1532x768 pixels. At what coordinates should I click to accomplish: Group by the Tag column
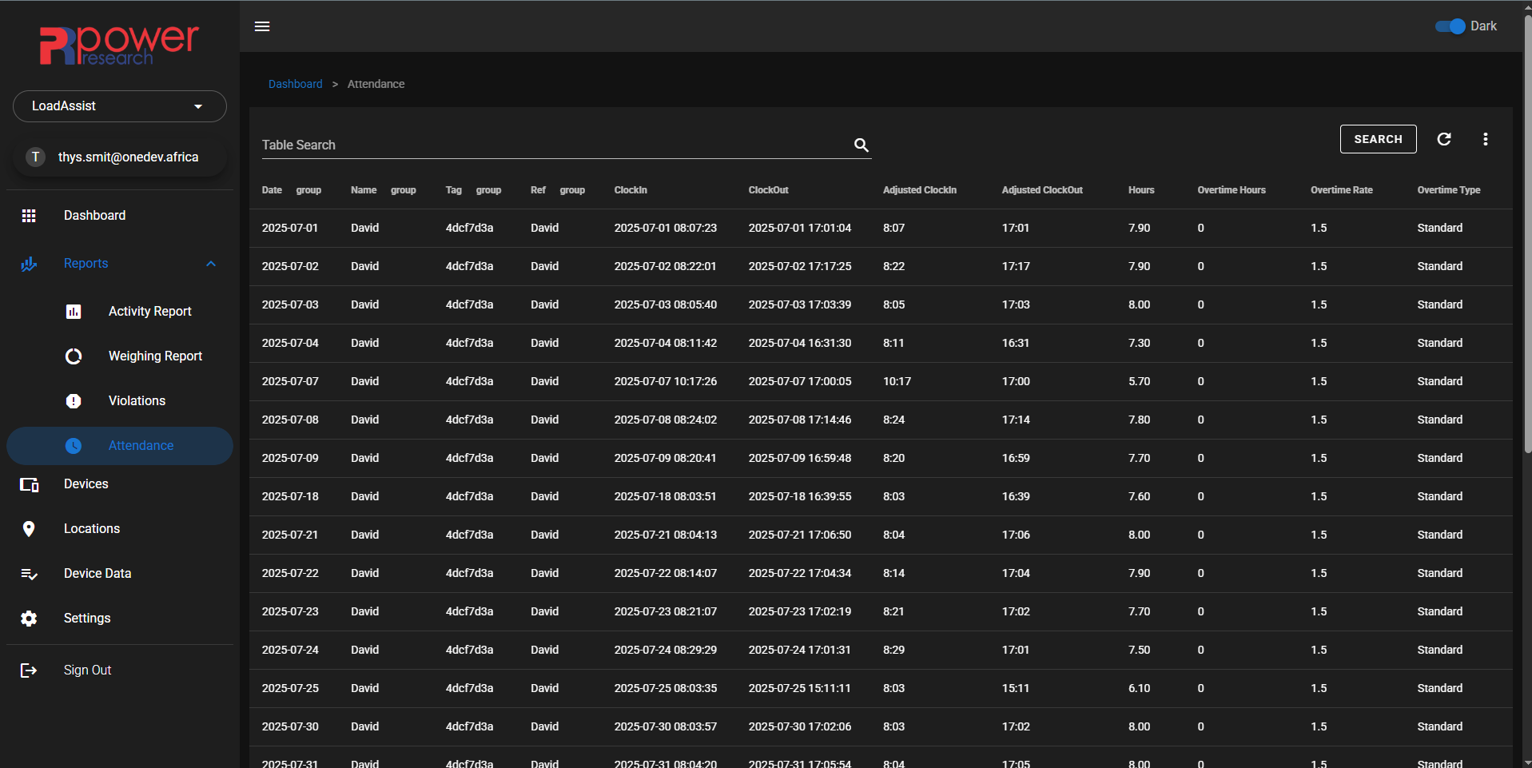click(x=488, y=190)
